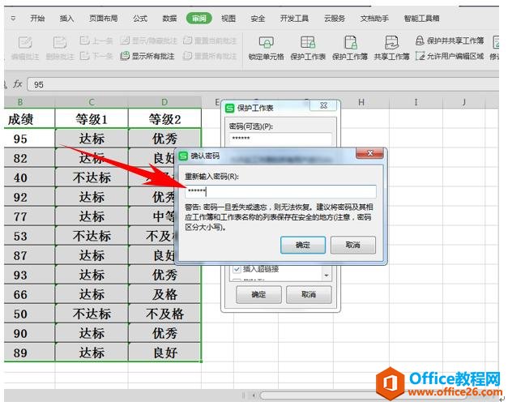The image size is (508, 406).
Task: Select column header B
Action: [20, 102]
